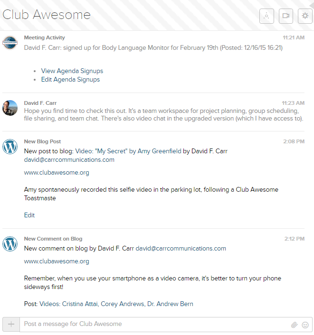The height and width of the screenshot is (335, 314).
Task: Click www.clubawesome.org under New Comment on Blog
Action: 57,261
